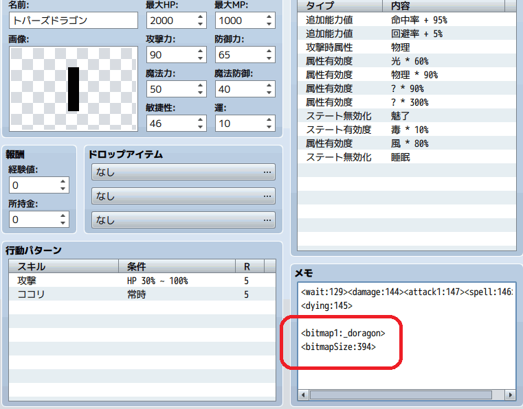Image resolution: width=523 pixels, height=409 pixels.
Task: Select the 攻撃 action pattern row
Action: click(142, 281)
